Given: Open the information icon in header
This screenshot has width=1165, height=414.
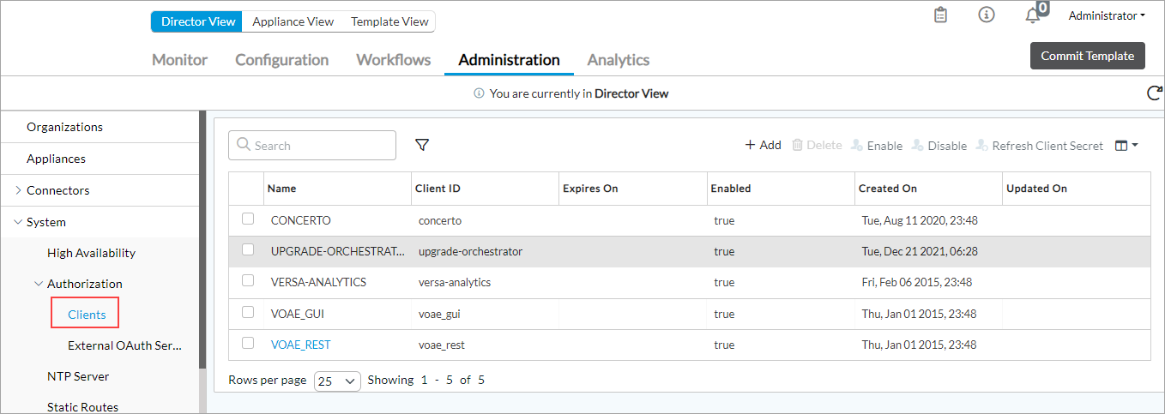Looking at the screenshot, I should pos(987,15).
